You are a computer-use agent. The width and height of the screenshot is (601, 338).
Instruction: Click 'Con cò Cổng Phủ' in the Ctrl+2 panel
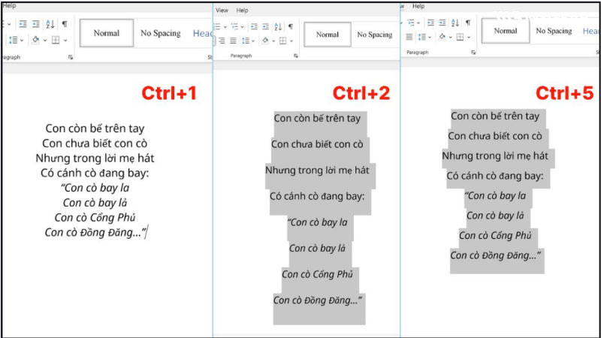[317, 274]
